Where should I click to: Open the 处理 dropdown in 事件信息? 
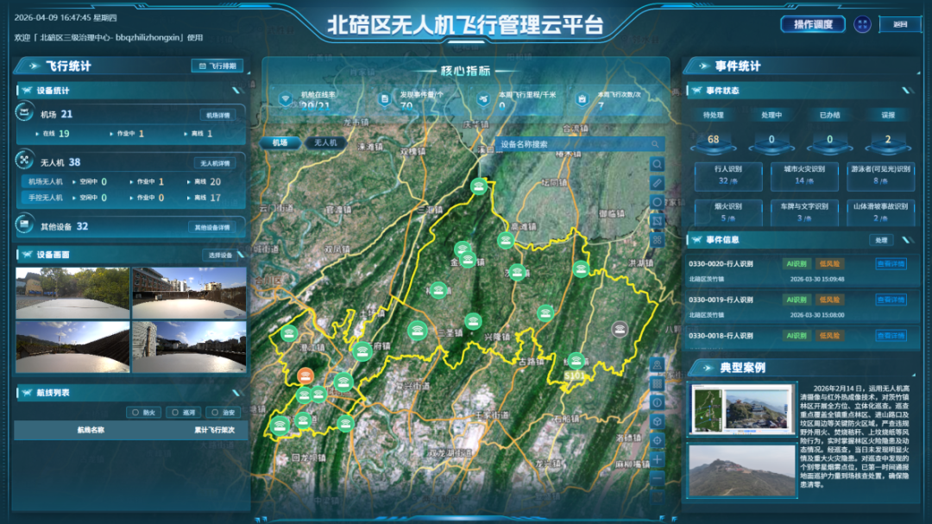tap(881, 240)
